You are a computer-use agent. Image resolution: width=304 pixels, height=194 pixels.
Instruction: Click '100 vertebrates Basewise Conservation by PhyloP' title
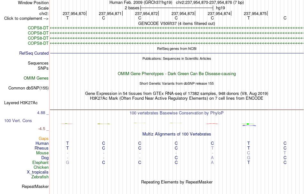[177, 113]
